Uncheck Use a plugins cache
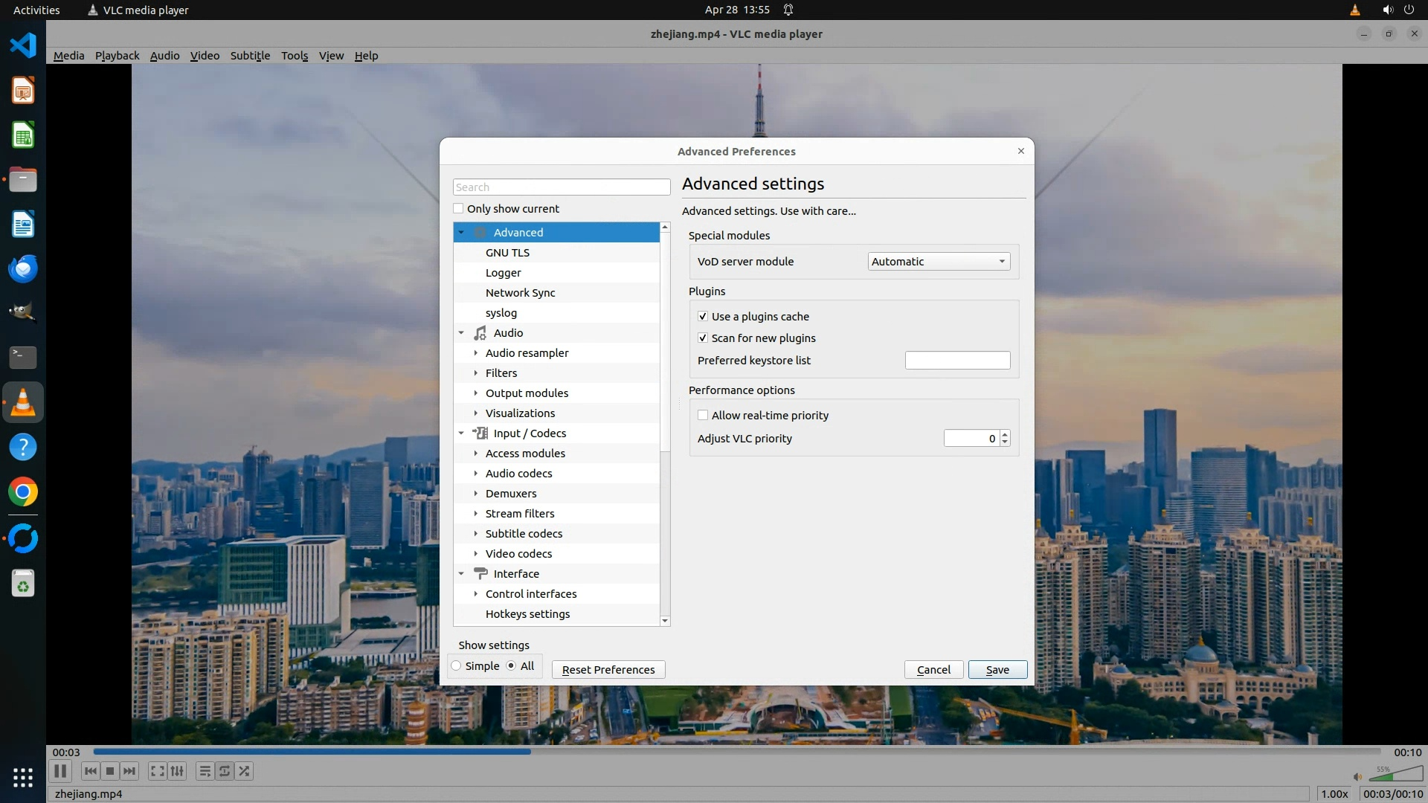This screenshot has height=803, width=1428. [703, 317]
